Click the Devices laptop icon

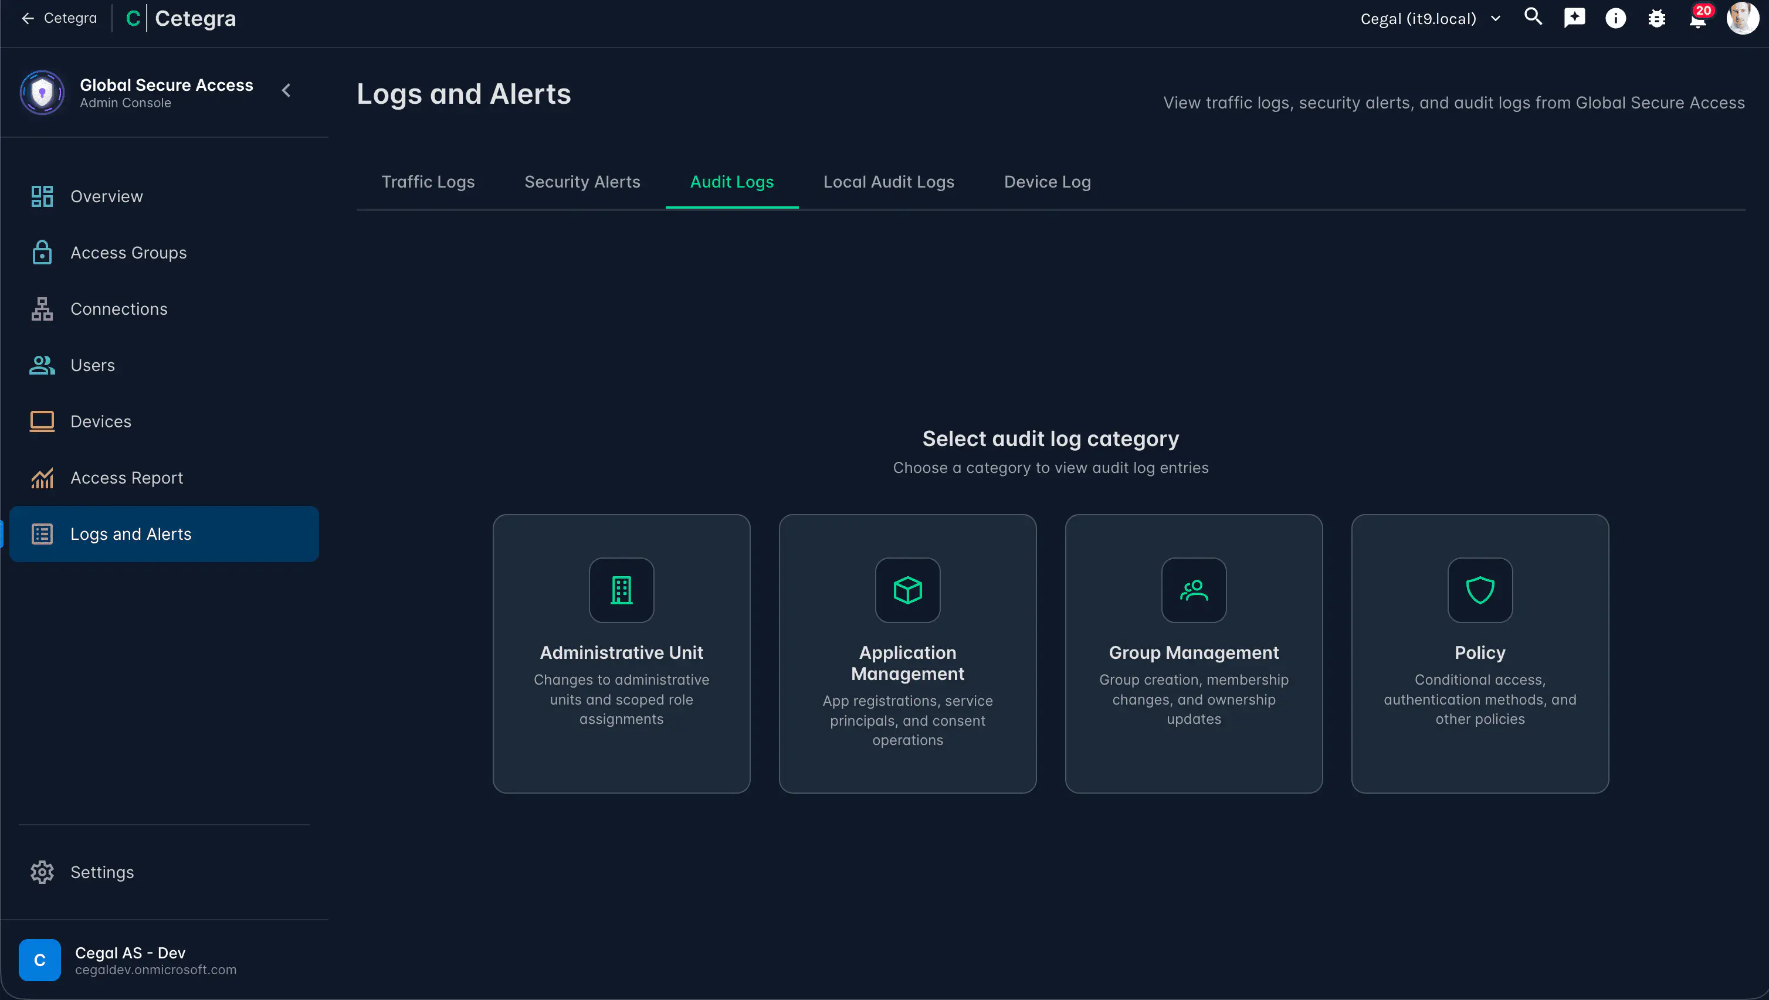click(x=42, y=421)
